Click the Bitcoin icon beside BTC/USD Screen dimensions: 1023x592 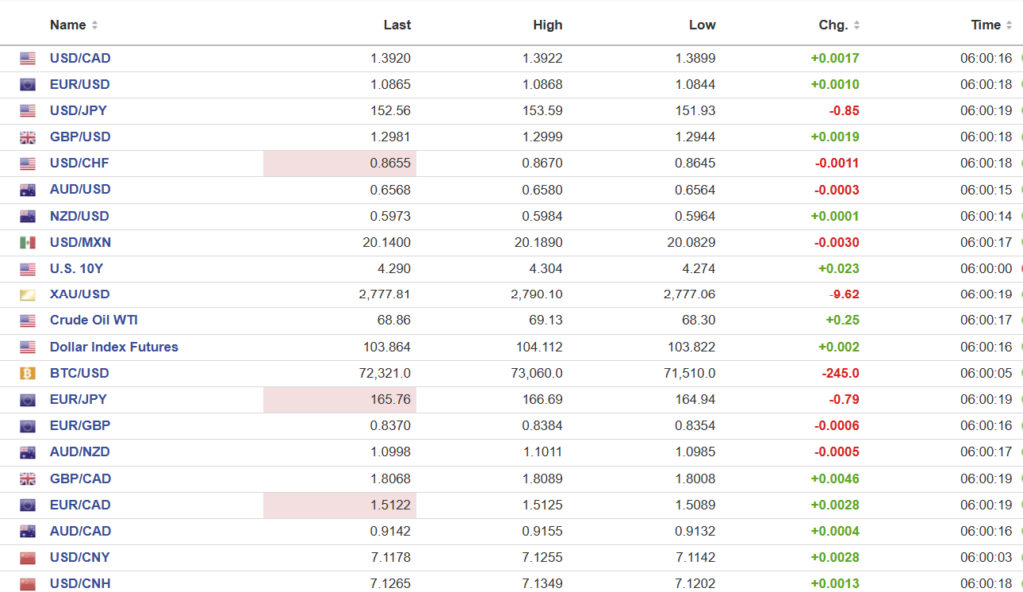tap(27, 373)
